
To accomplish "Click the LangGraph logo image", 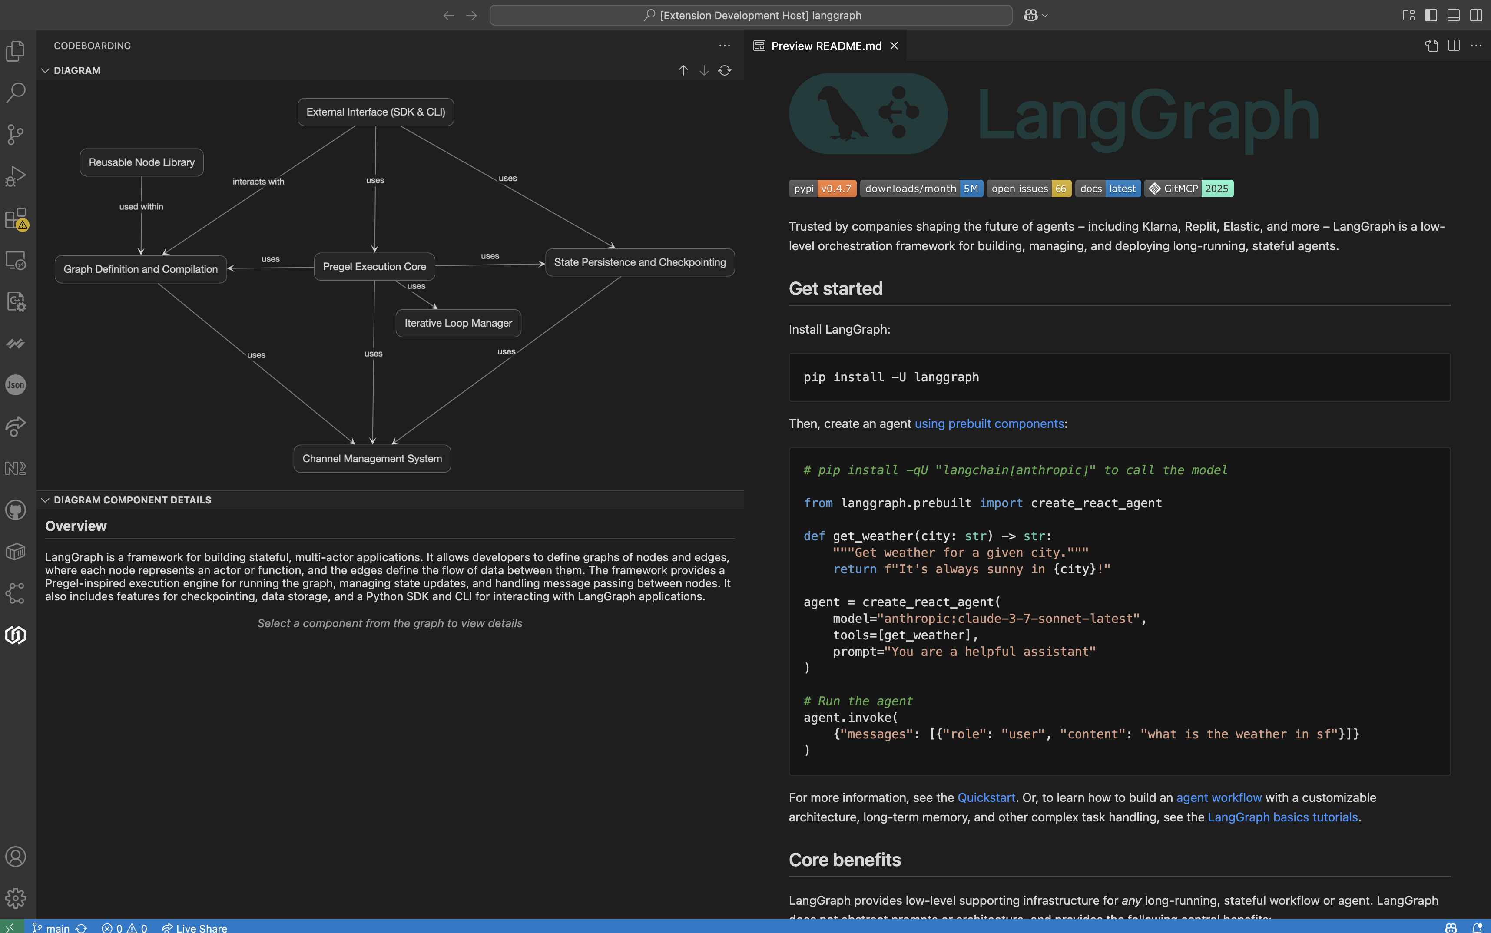I will 1054,113.
